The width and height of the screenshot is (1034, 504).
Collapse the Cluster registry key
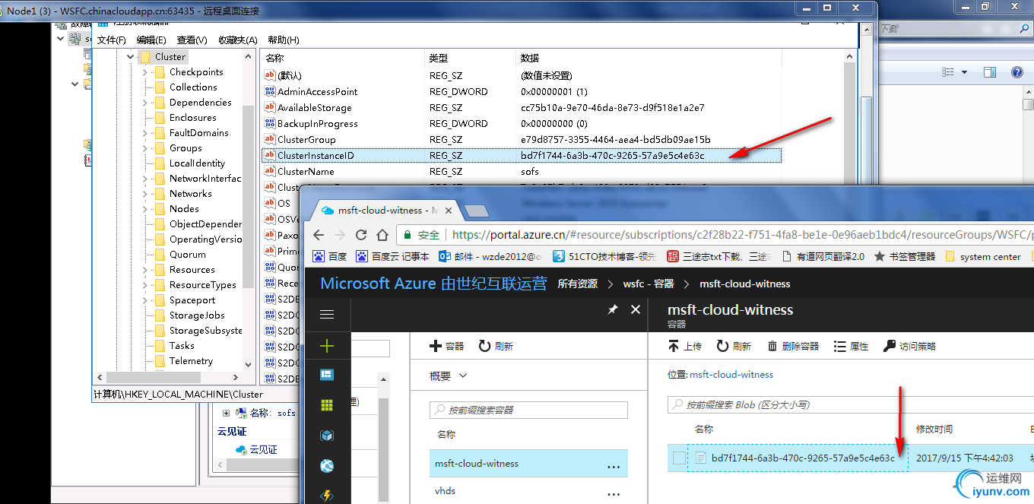(131, 57)
